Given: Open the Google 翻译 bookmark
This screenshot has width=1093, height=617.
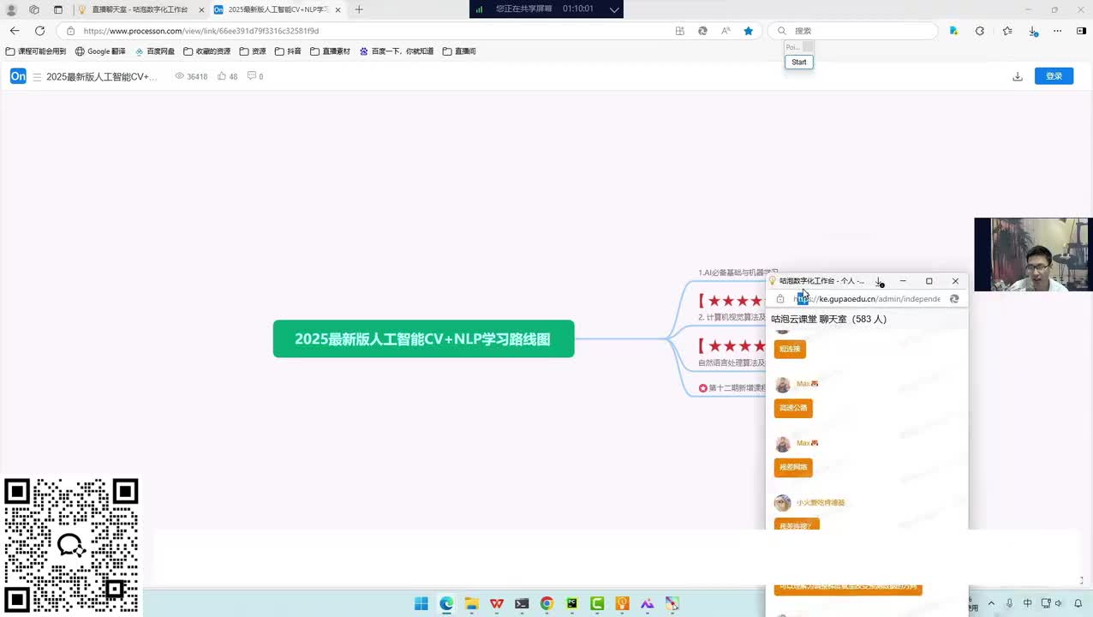Looking at the screenshot, I should (100, 51).
